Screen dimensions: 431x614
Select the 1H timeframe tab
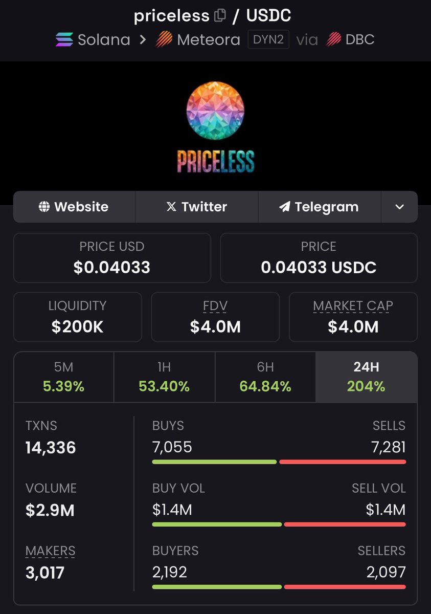pos(164,377)
